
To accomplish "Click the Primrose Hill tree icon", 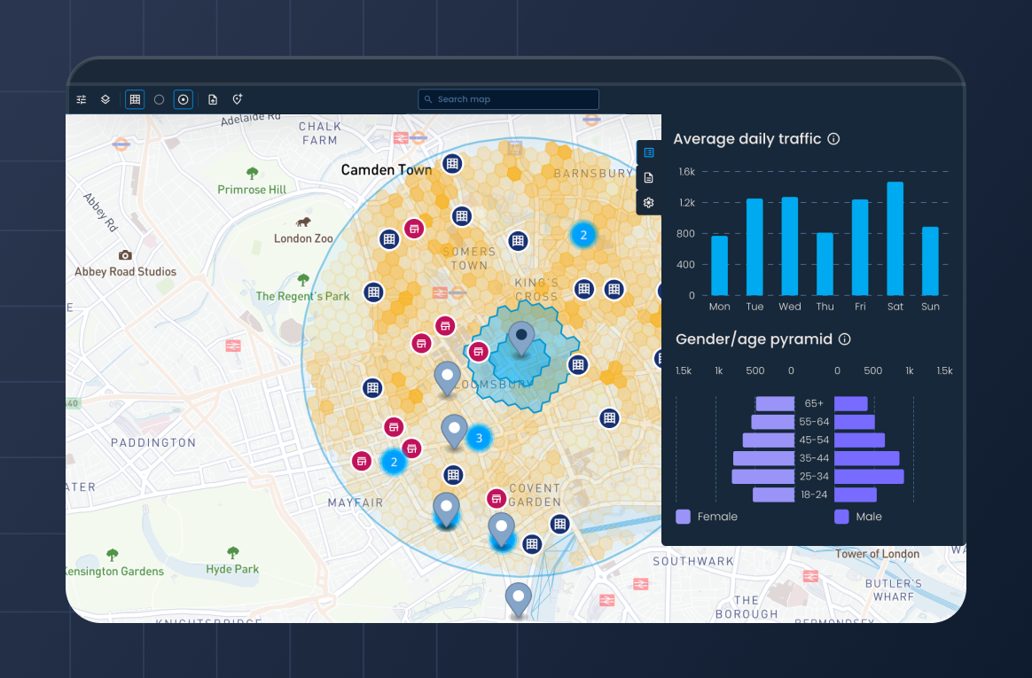I will [x=252, y=173].
